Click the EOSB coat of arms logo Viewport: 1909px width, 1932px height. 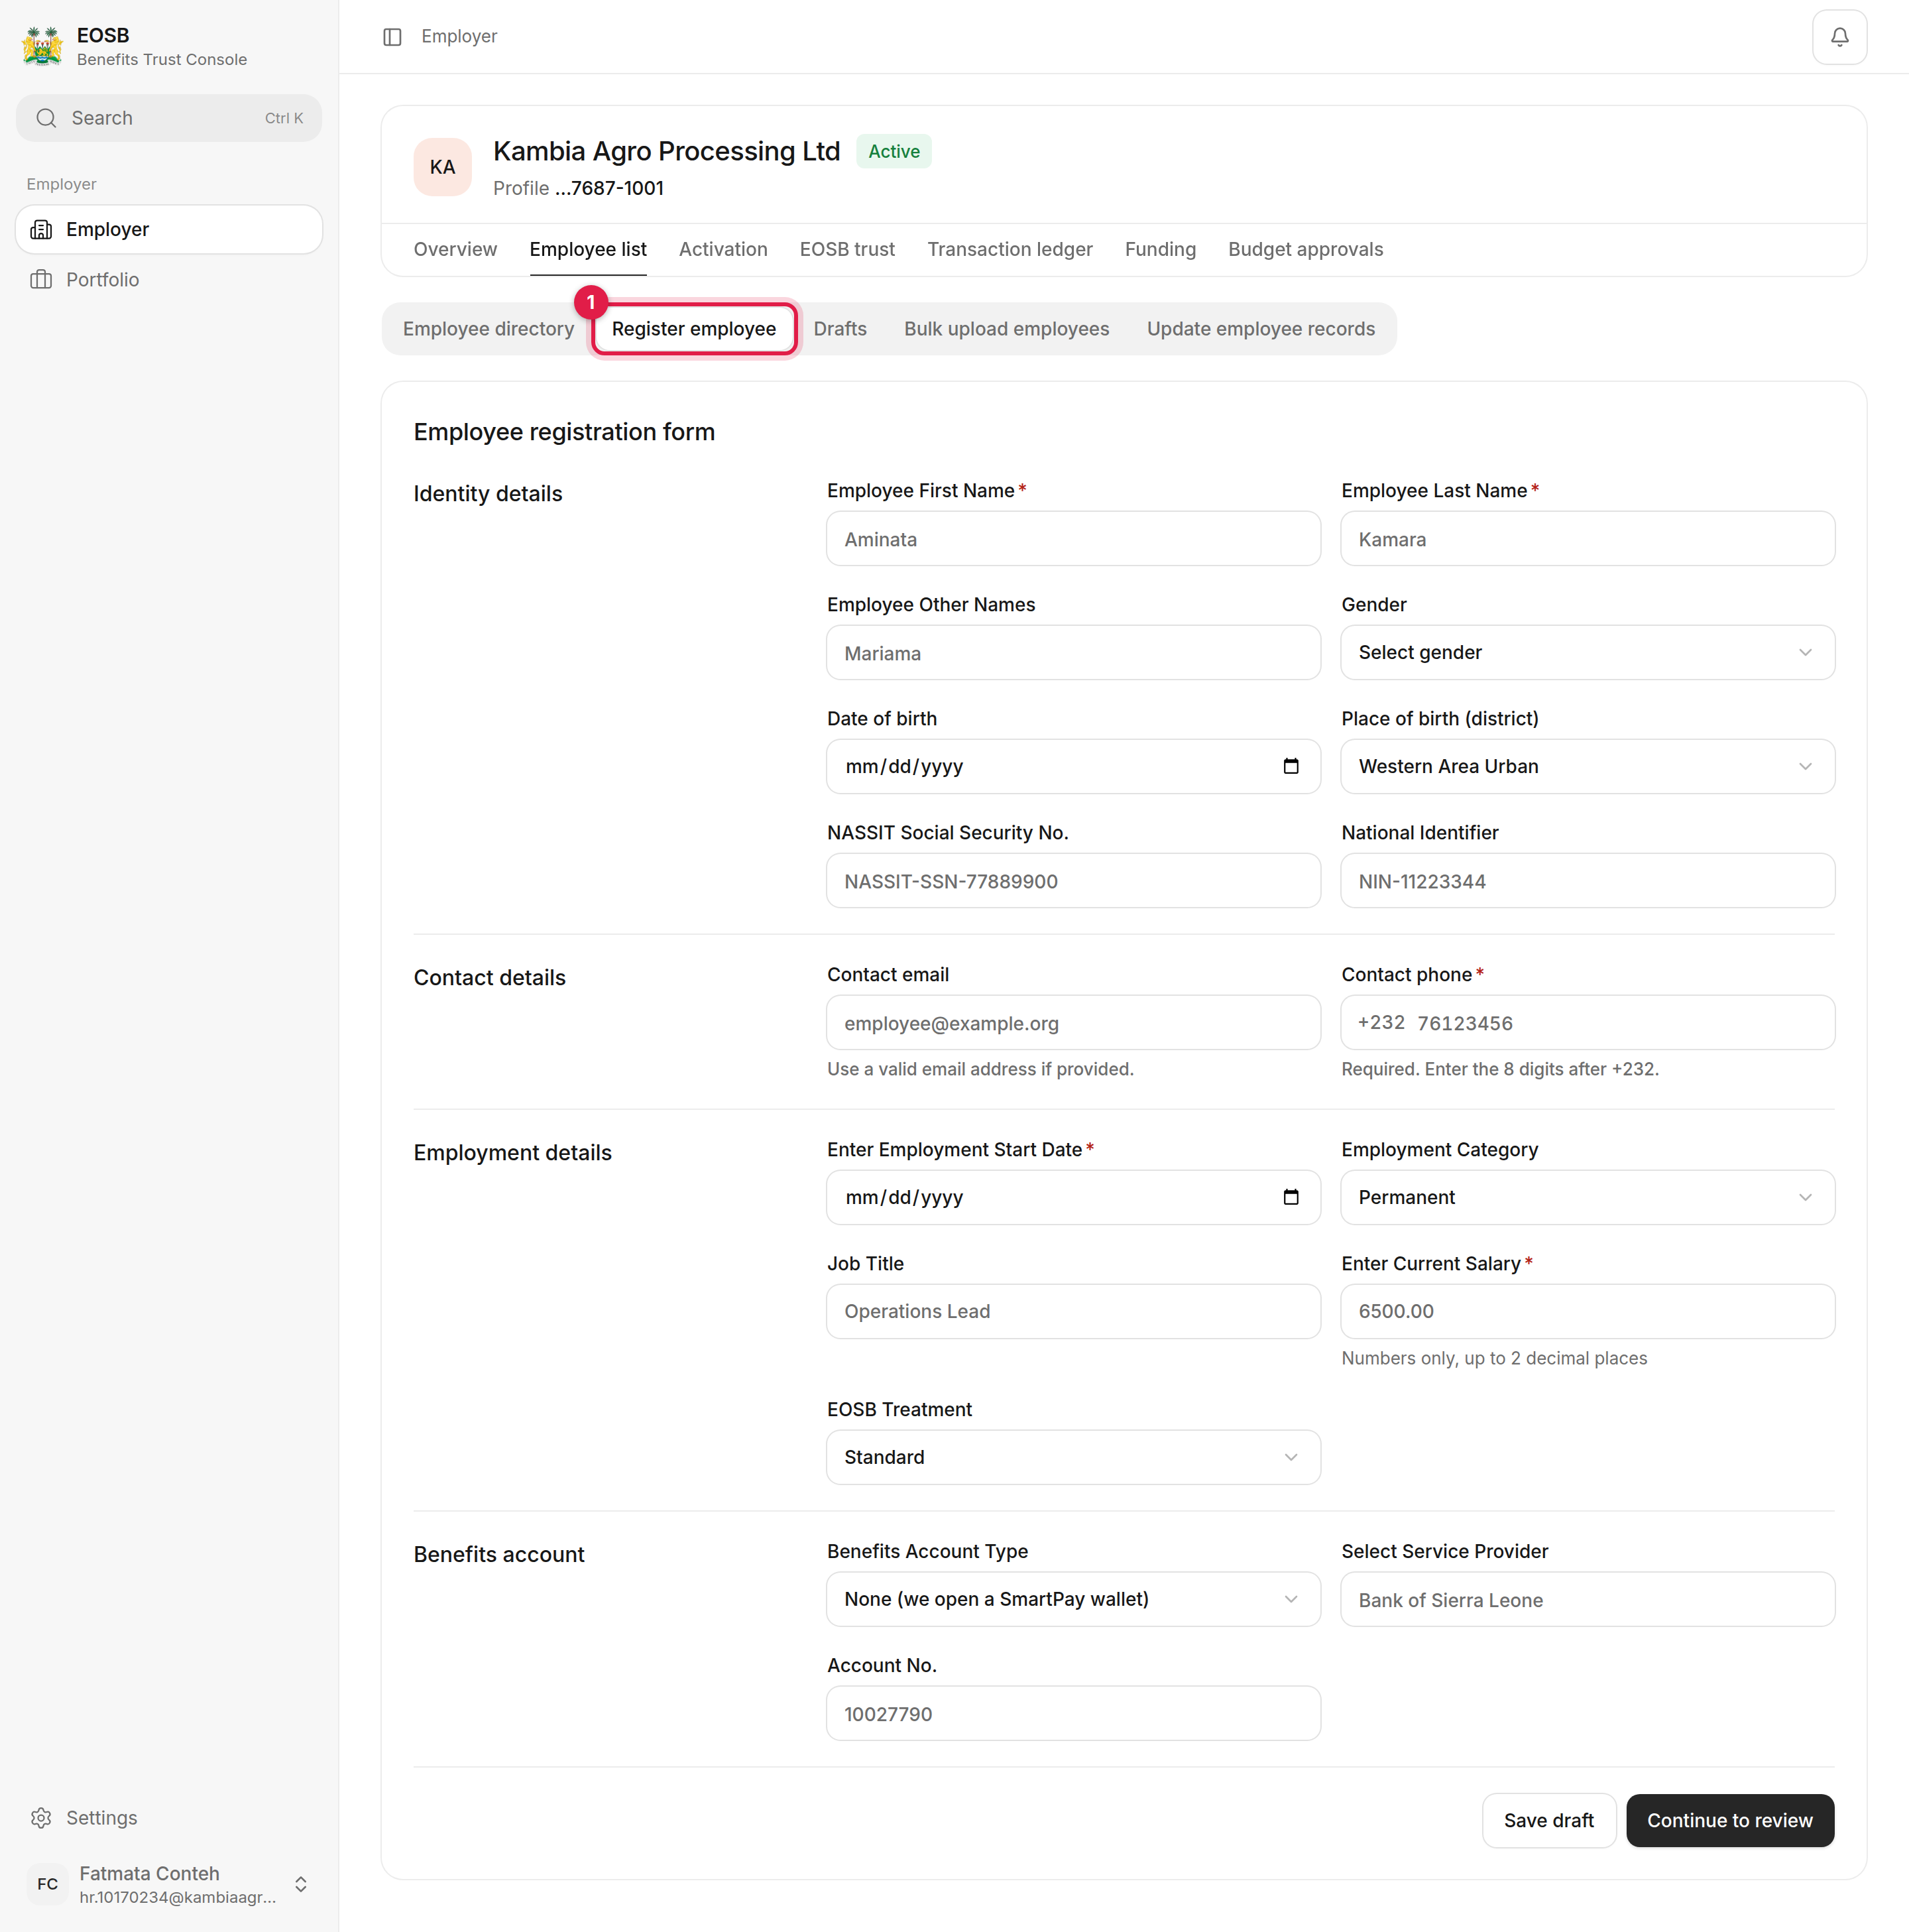pos(43,46)
